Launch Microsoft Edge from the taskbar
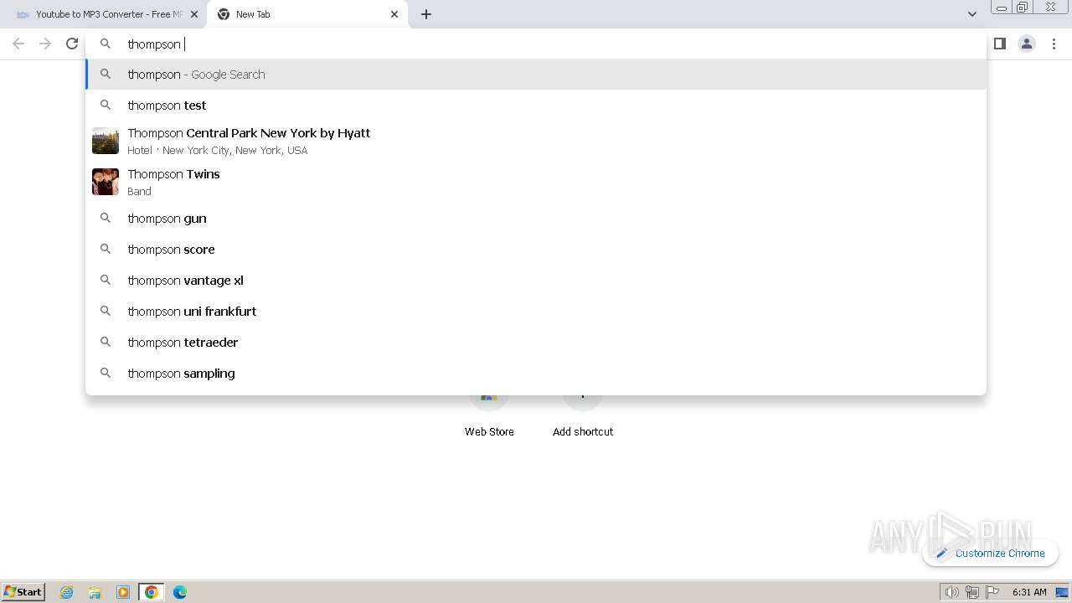The width and height of the screenshot is (1072, 603). coord(180,592)
